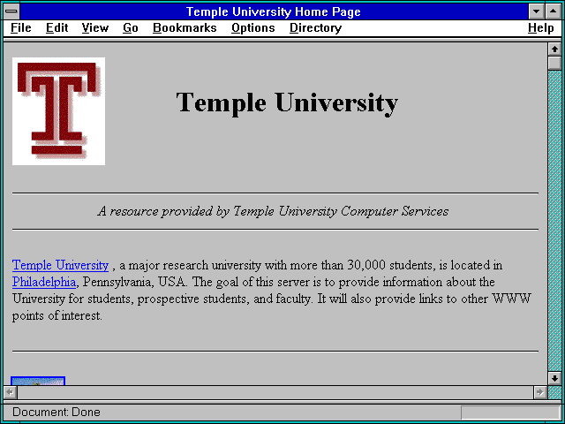Screen dimensions: 565x424
Task: Open the View menu
Action: [x=95, y=28]
